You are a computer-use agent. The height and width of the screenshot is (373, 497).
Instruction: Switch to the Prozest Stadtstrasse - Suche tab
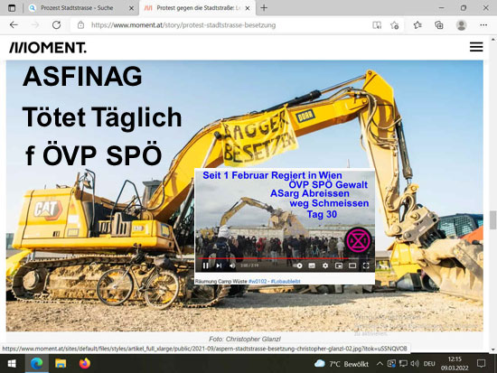pyautogui.click(x=77, y=8)
